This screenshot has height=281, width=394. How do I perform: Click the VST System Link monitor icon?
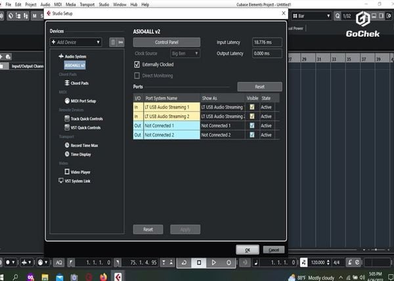point(61,181)
